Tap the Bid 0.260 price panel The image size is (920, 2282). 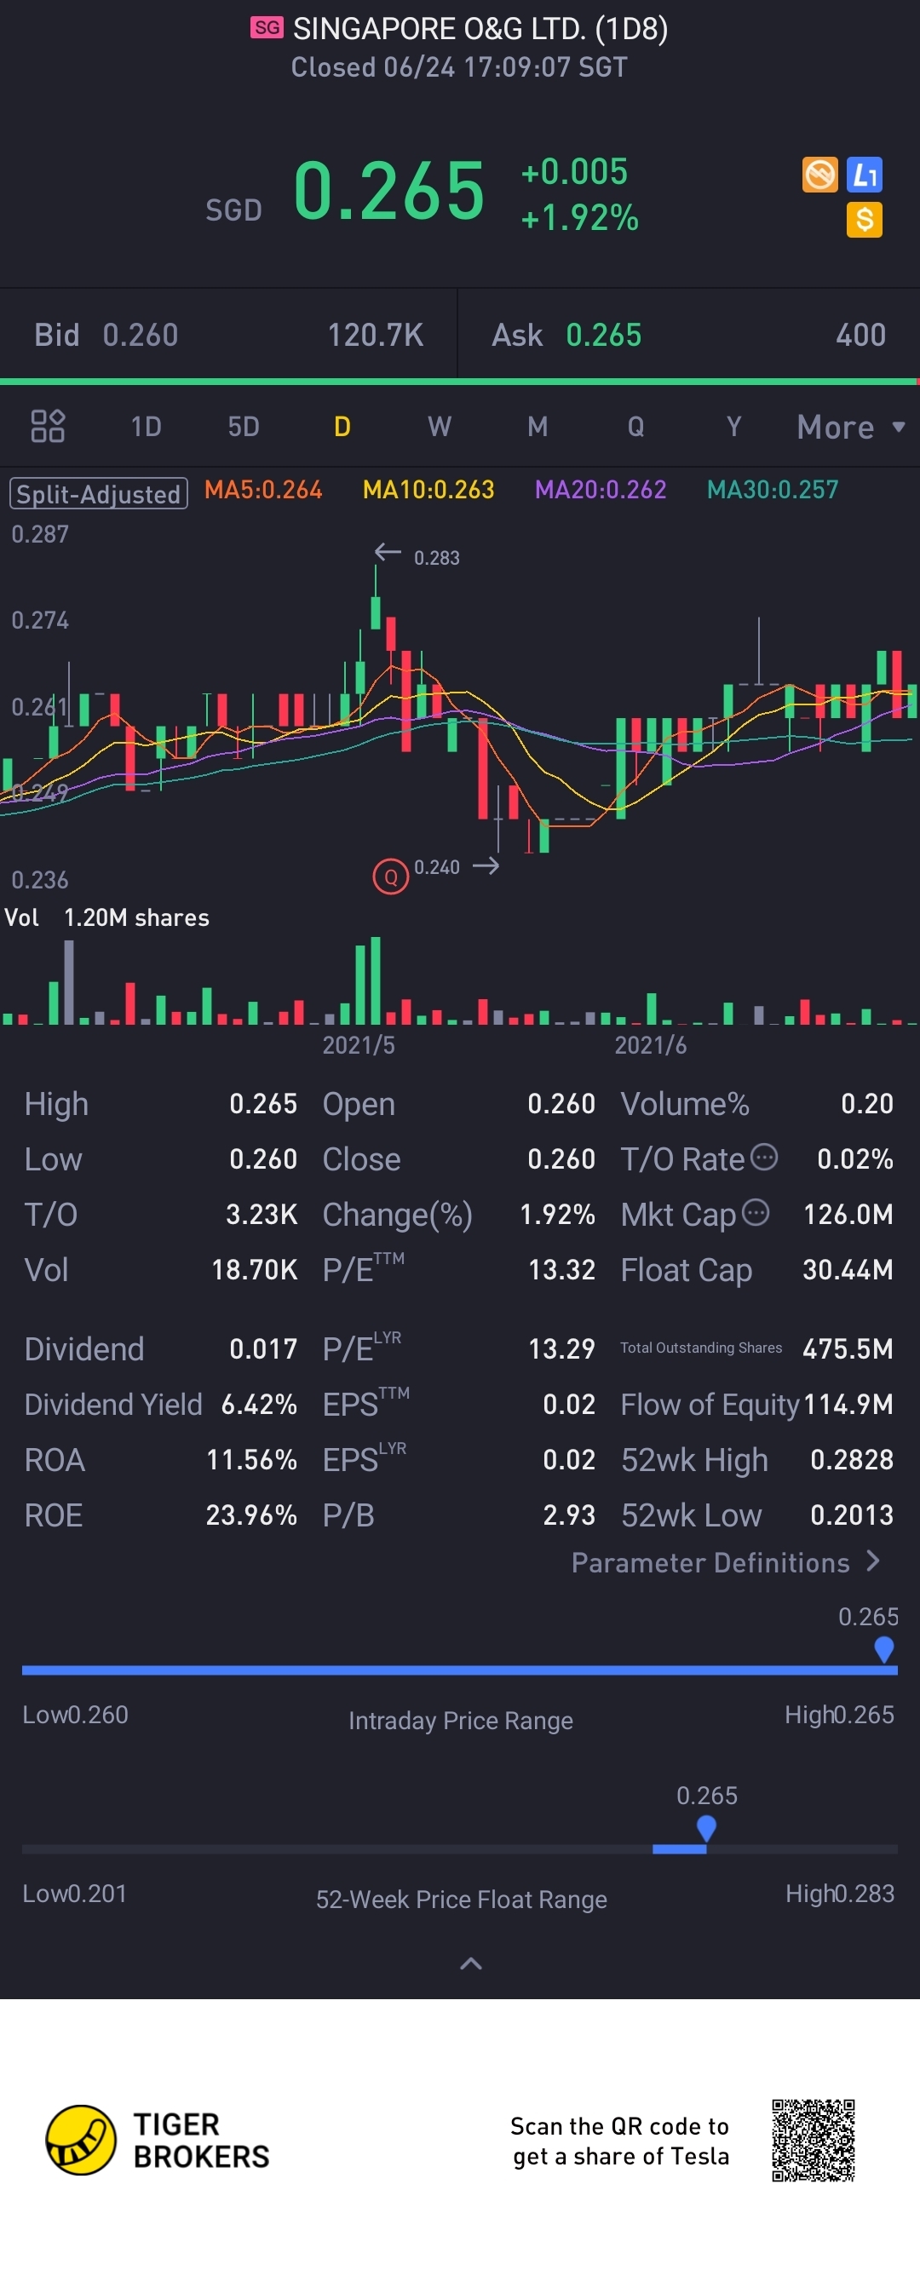pos(227,335)
